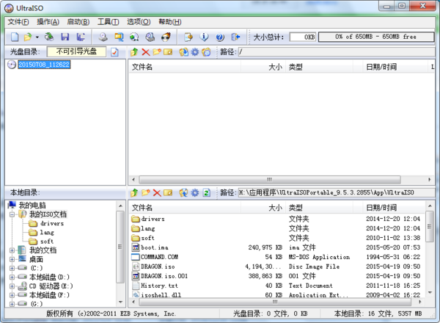Expand the 本地磁盘 (F:) node
This screenshot has height=323, width=440.
click(x=12, y=295)
